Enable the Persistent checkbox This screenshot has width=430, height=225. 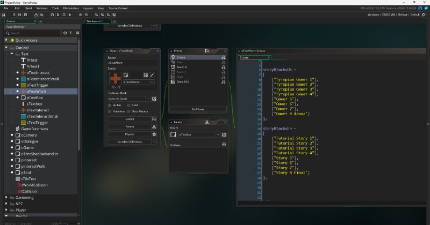pyautogui.click(x=110, y=111)
